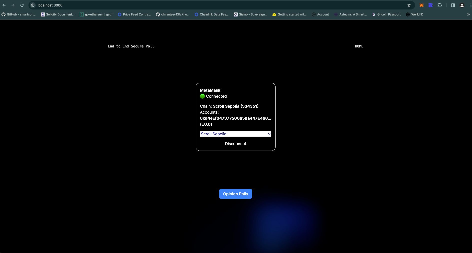Click the MetaMask card heading
The width and height of the screenshot is (472, 253).
coord(210,90)
